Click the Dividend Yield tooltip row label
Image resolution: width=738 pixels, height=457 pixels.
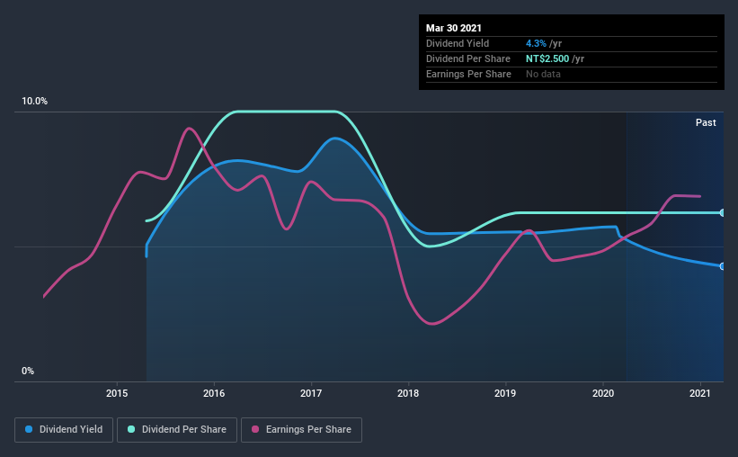tap(458, 43)
